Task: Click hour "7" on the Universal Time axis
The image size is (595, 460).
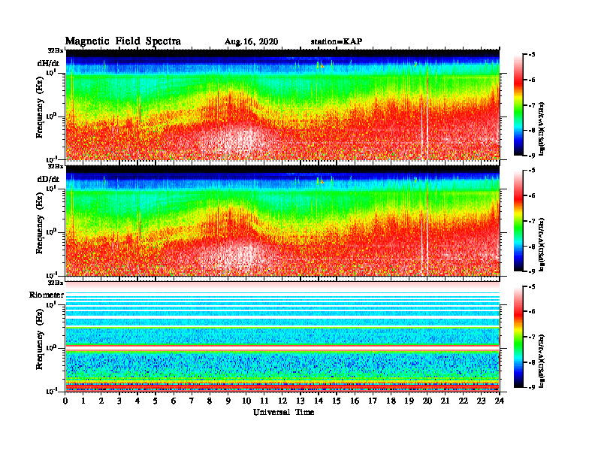Action: click(192, 401)
